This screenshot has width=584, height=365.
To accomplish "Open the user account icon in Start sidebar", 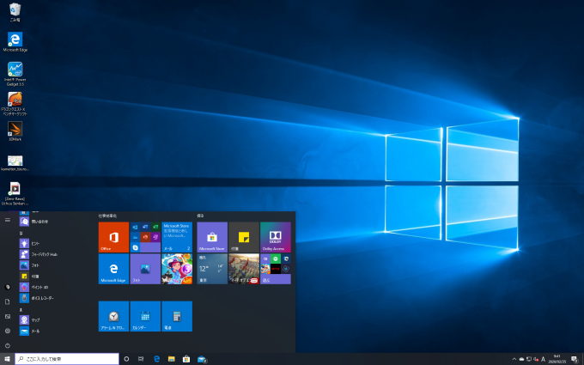I will click(x=8, y=287).
